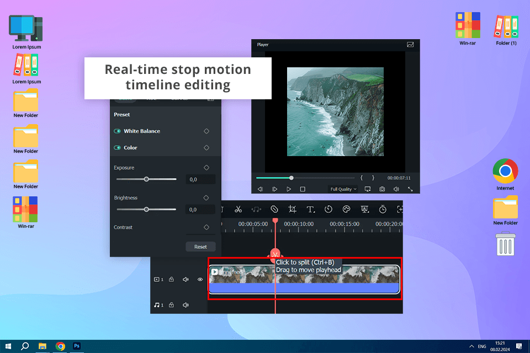Set mark-out with the right brace icon
The image size is (530, 353).
click(373, 178)
